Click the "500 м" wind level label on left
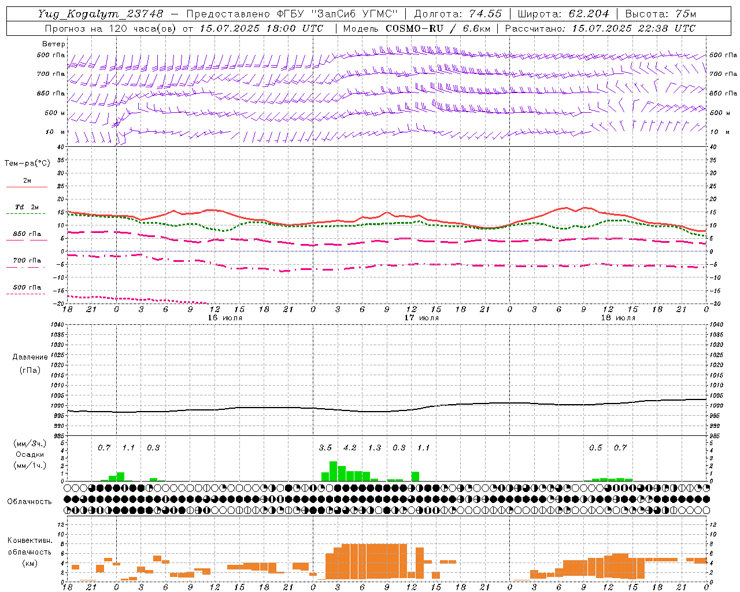The image size is (740, 592). pos(55,113)
